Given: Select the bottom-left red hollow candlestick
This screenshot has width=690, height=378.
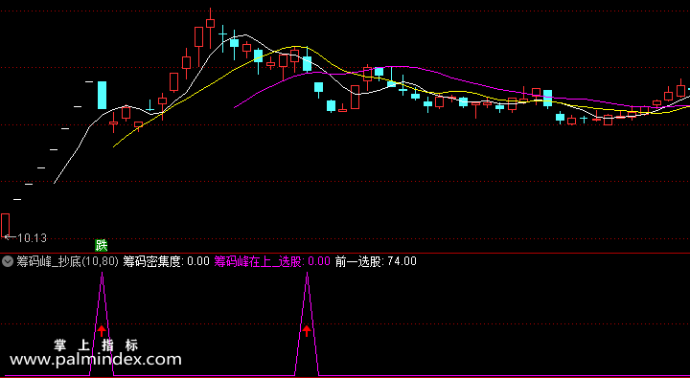Looking at the screenshot, I should point(6,226).
